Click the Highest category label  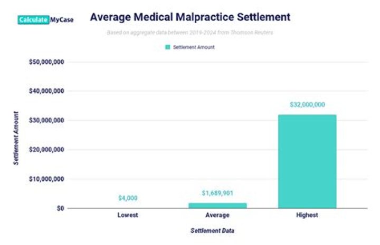click(307, 215)
